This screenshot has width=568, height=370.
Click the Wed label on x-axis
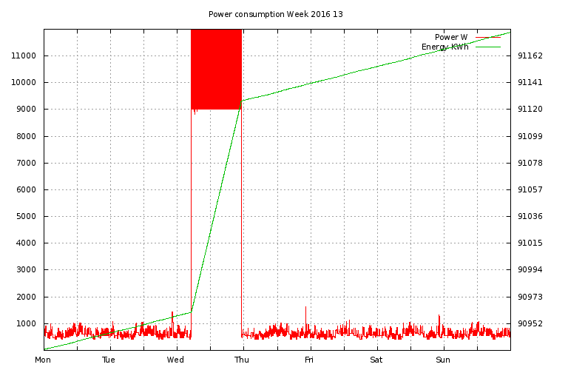pos(175,360)
